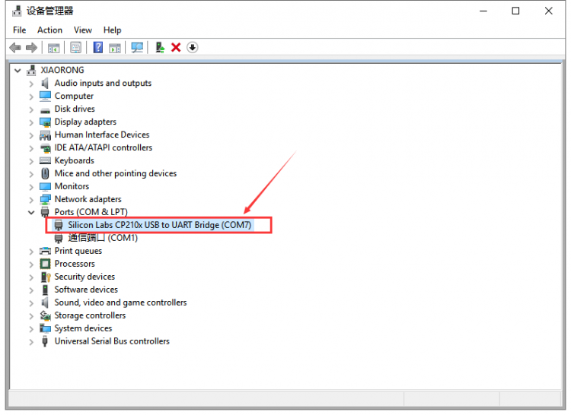Expand Universal Serial Bus controllers
The image size is (571, 415).
[31, 341]
